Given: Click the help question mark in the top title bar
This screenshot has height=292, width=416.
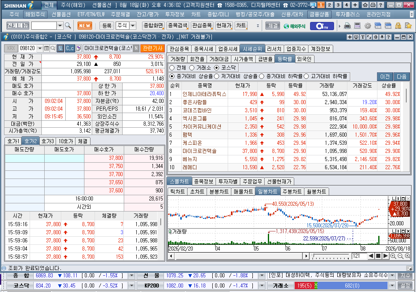Looking at the screenshot, I should (380, 5).
